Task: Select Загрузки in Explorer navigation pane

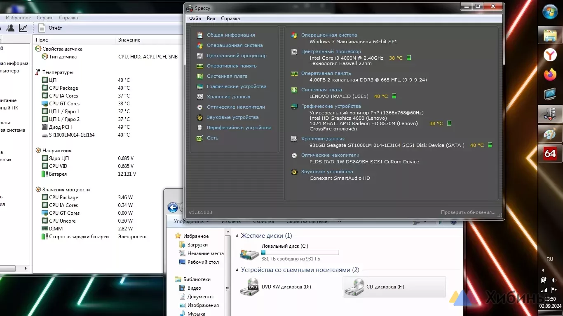Action: click(x=197, y=245)
